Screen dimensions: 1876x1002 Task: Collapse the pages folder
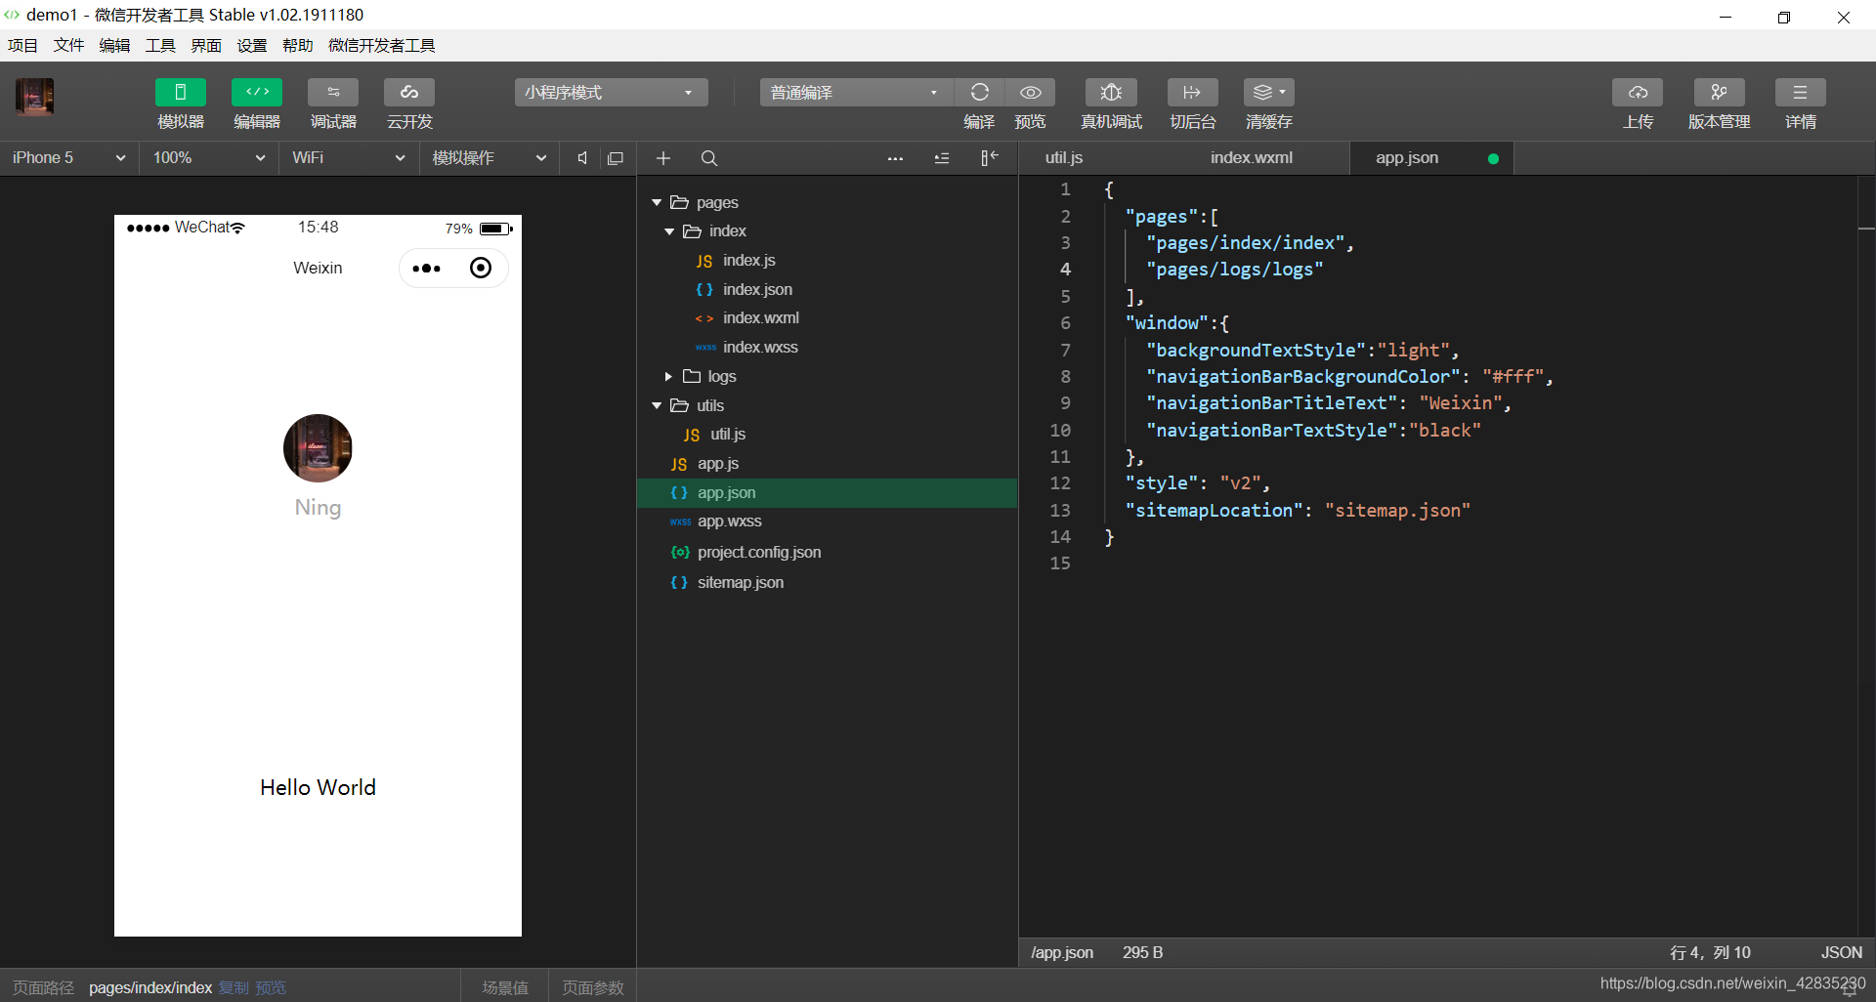657,202
